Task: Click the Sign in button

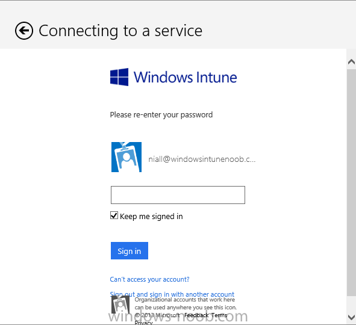Action: coord(130,250)
